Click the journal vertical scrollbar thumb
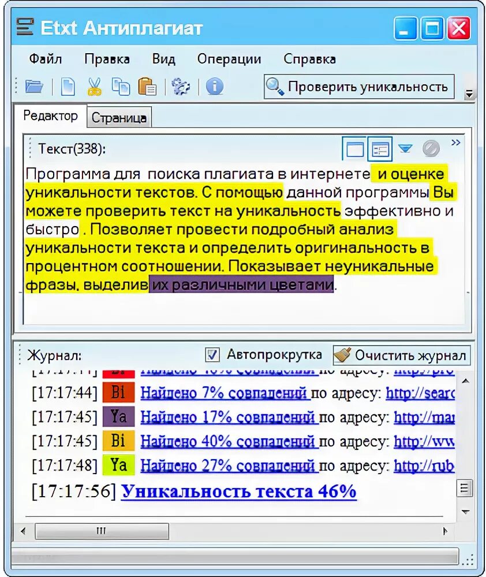 click(x=465, y=488)
